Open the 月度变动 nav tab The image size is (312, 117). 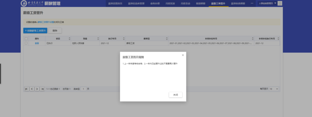[185, 3]
